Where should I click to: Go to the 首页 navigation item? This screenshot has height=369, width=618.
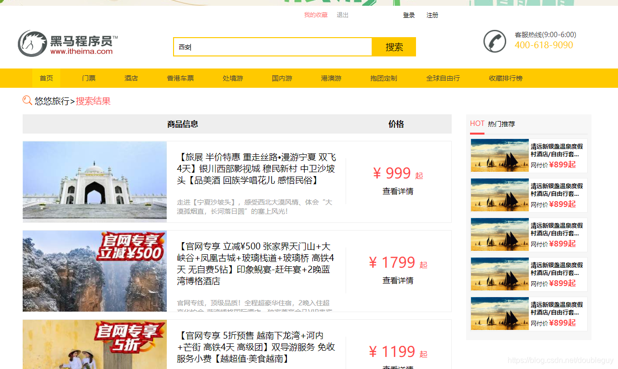[46, 78]
